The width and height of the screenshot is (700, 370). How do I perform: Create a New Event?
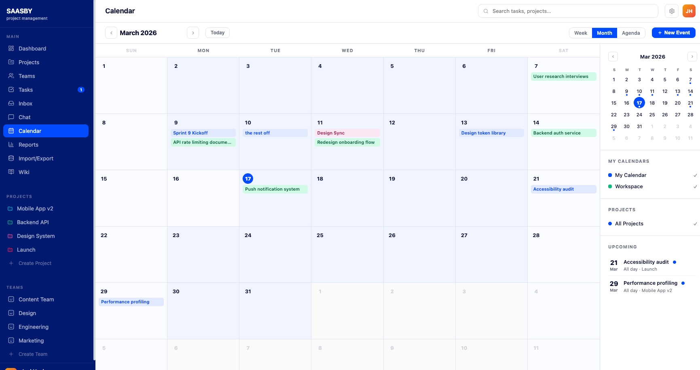673,33
